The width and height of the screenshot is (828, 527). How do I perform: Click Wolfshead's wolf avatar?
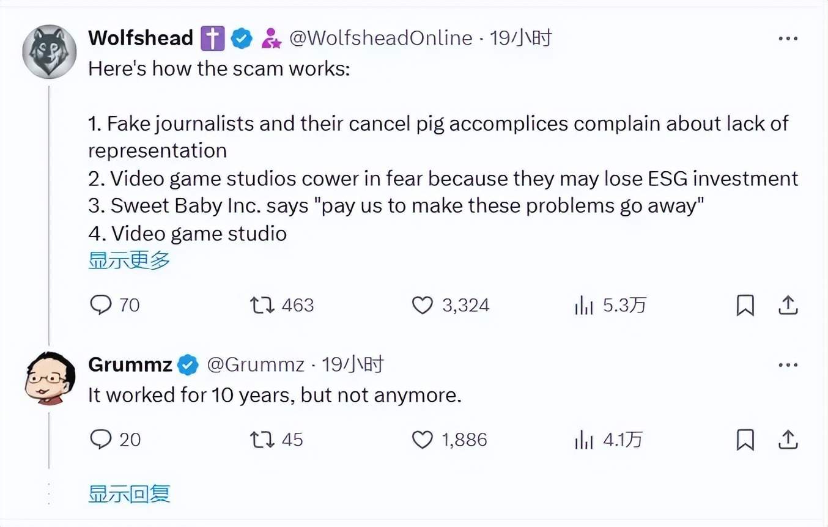[50, 51]
